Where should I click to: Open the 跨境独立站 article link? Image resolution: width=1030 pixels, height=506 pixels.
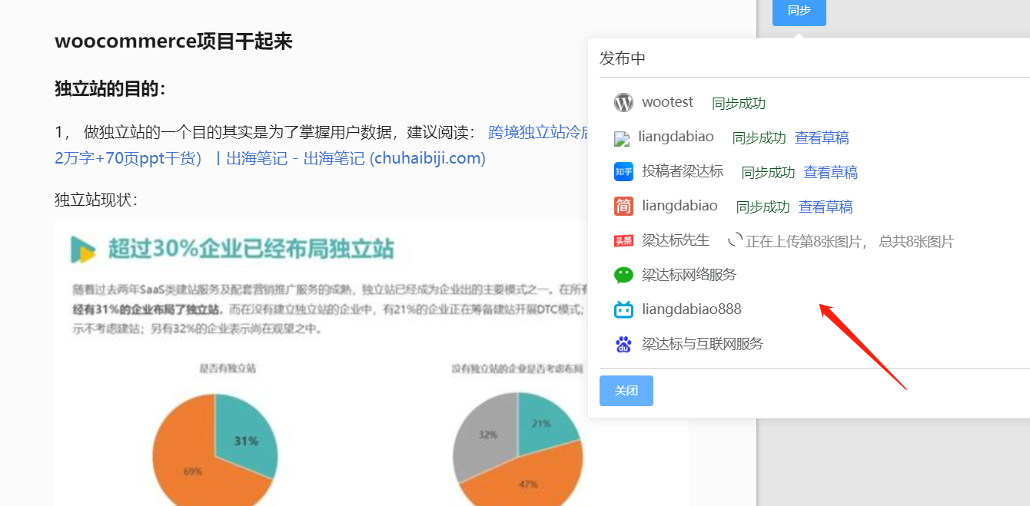pos(538,132)
